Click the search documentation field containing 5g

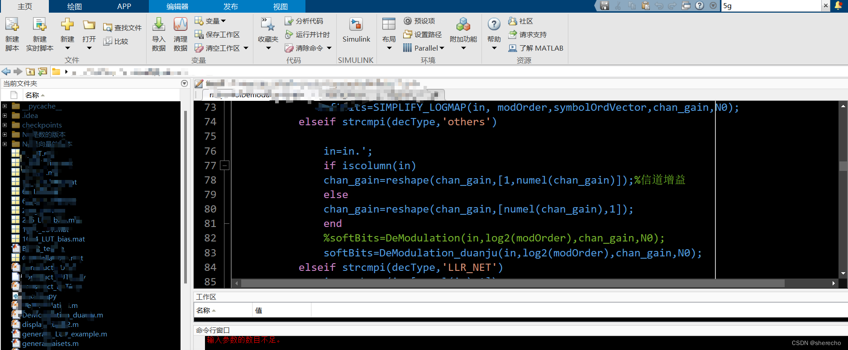(x=771, y=5)
